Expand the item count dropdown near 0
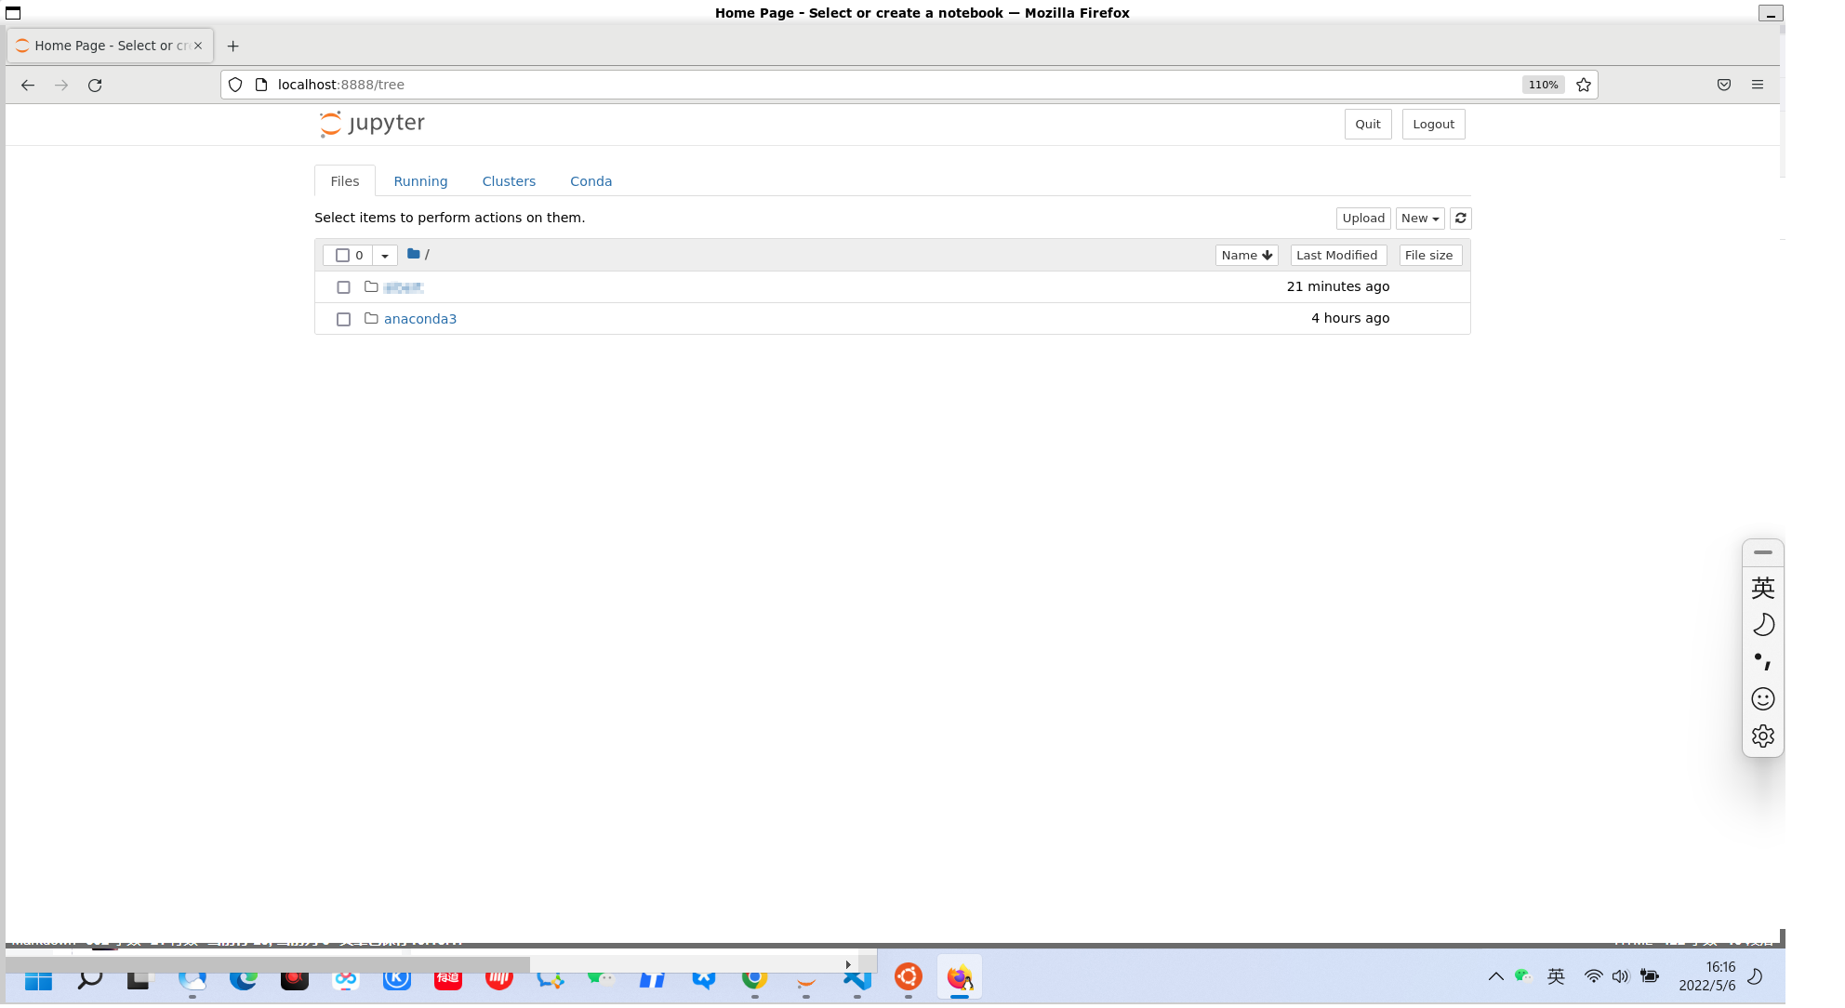The width and height of the screenshot is (1845, 1008). 385,256
